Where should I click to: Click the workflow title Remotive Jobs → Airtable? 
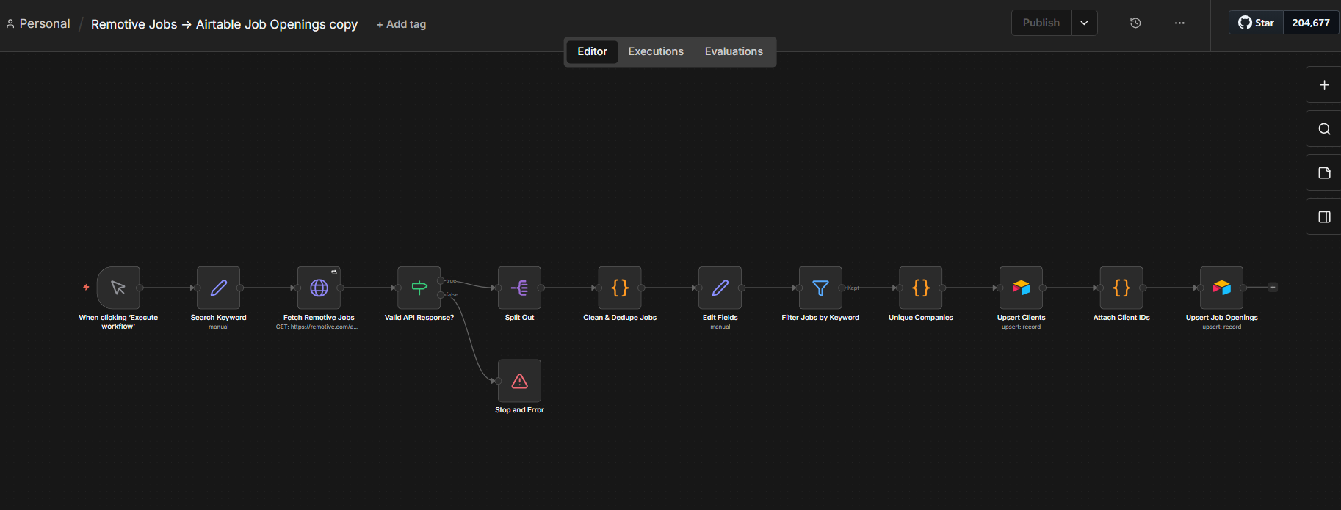click(x=224, y=24)
